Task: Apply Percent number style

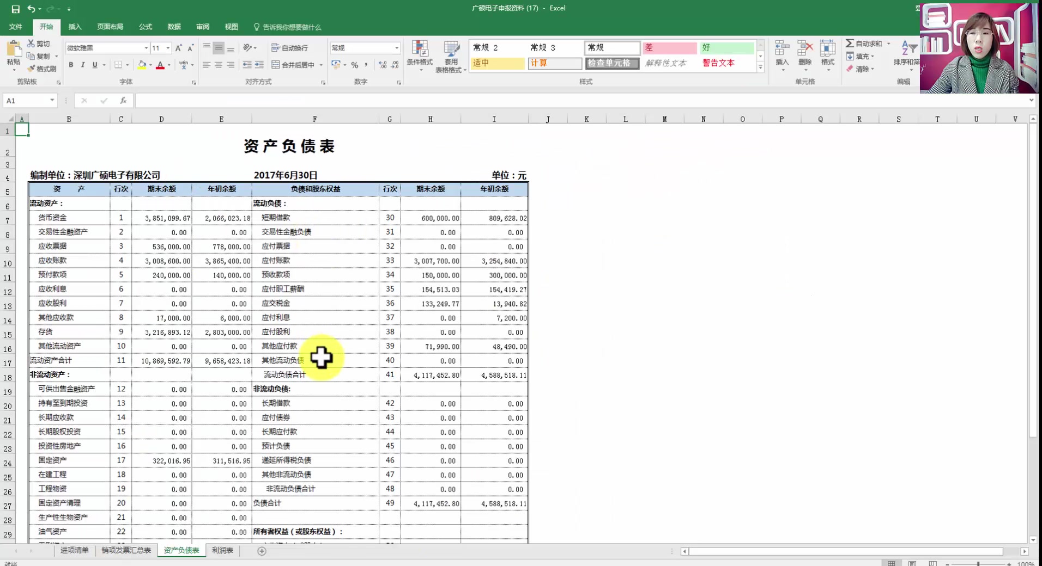Action: [x=354, y=65]
